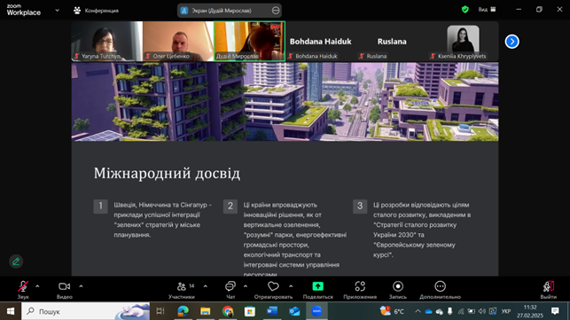
Task: Click the green Поделиться share screen icon
Action: (x=317, y=286)
